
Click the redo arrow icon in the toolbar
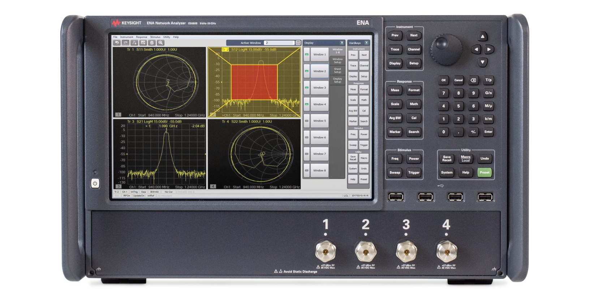point(125,43)
